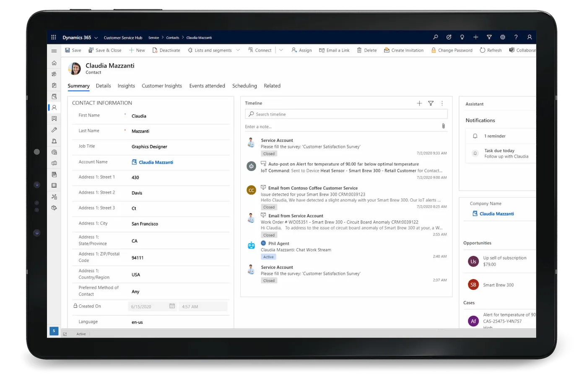The width and height of the screenshot is (587, 384).
Task: Click Claudia Mazzanti's profile photo
Action: [75, 68]
